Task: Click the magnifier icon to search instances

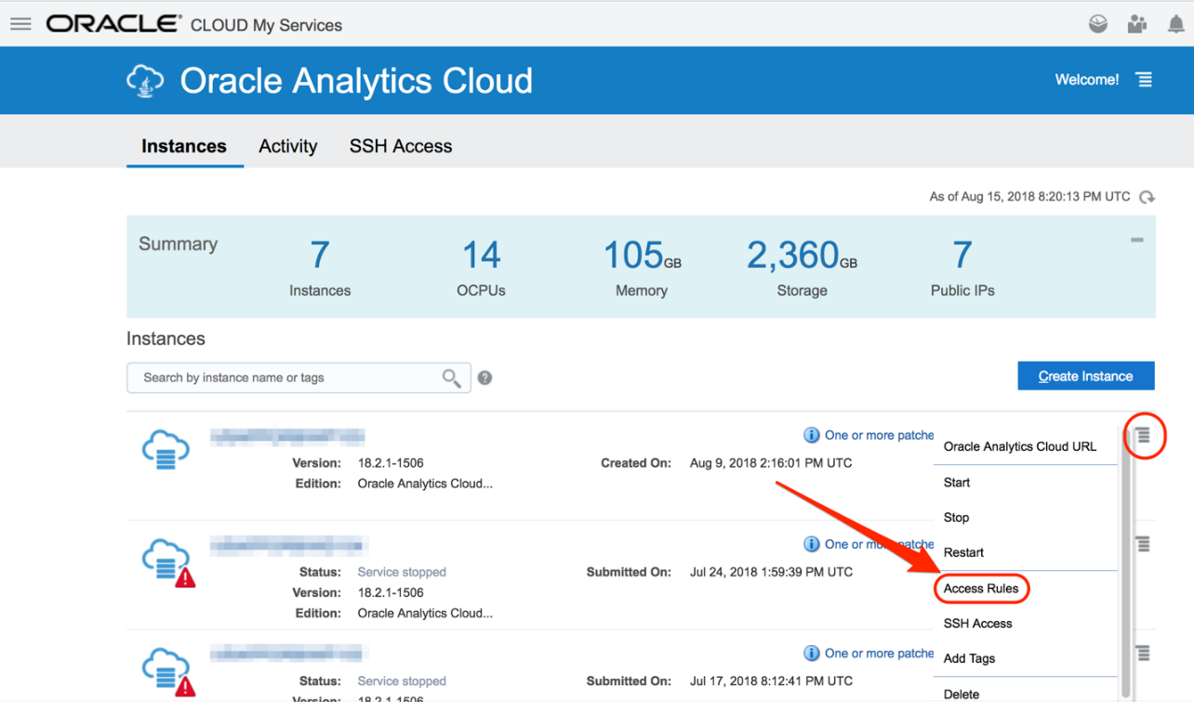Action: 450,377
